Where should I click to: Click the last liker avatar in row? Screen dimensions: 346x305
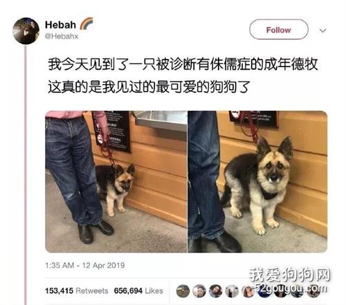tap(313, 291)
